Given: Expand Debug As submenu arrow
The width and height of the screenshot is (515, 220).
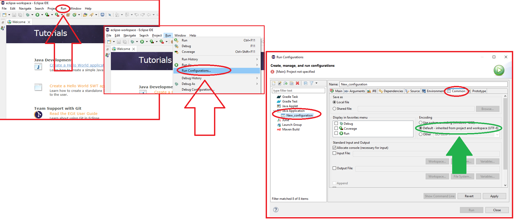Looking at the screenshot, I should point(257,84).
